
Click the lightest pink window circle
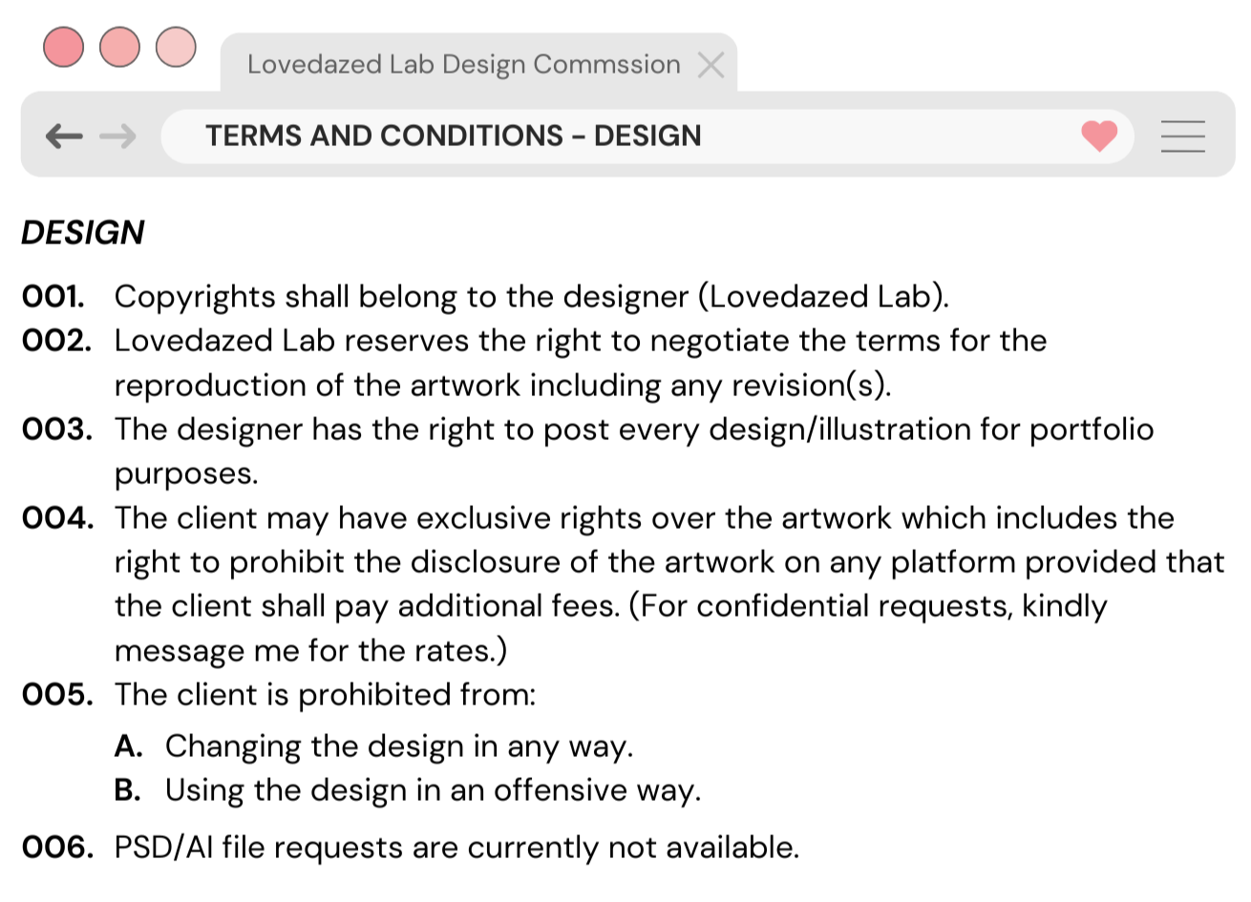coord(176,47)
